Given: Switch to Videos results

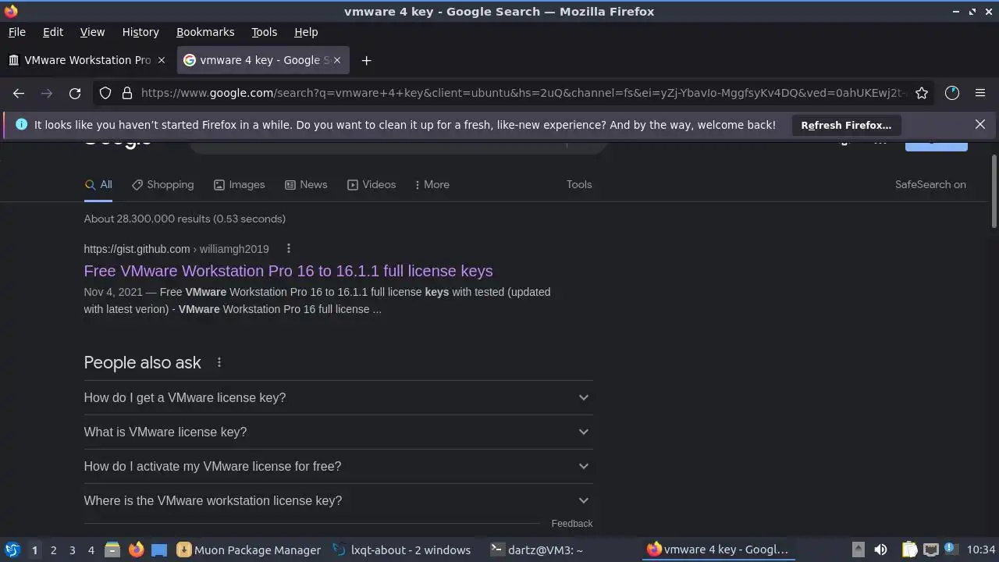Looking at the screenshot, I should 372,185.
